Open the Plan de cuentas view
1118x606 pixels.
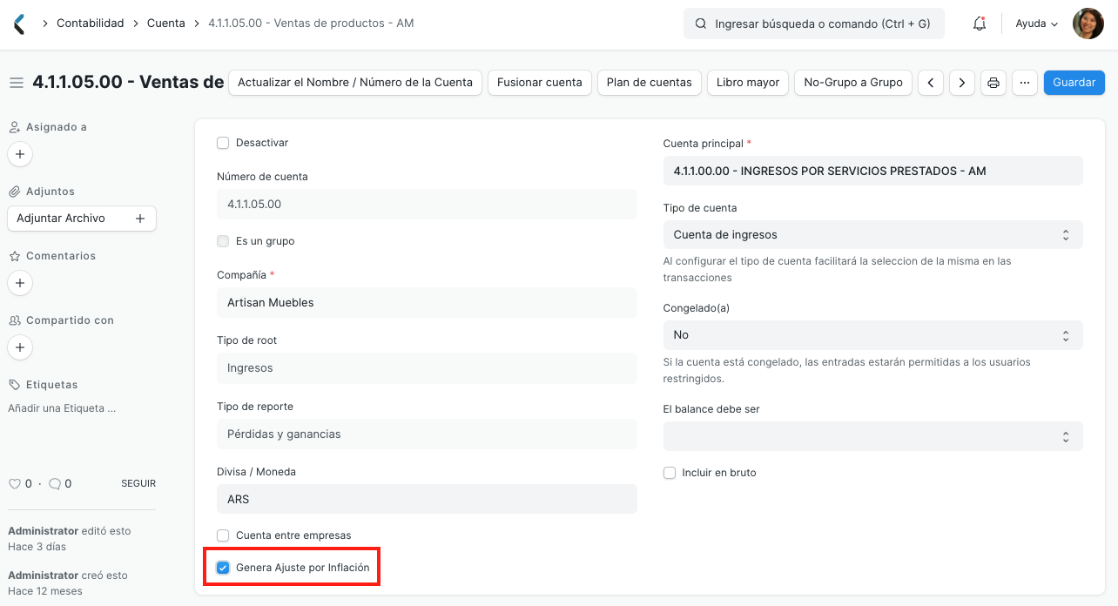[x=650, y=83]
